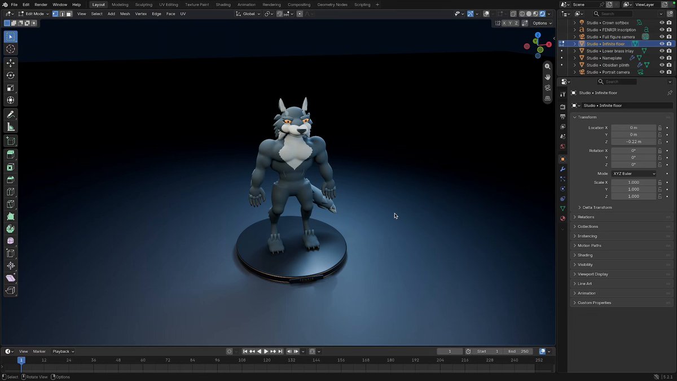
Task: Disable Studio Obsidian plinth in renders
Action: [669, 65]
